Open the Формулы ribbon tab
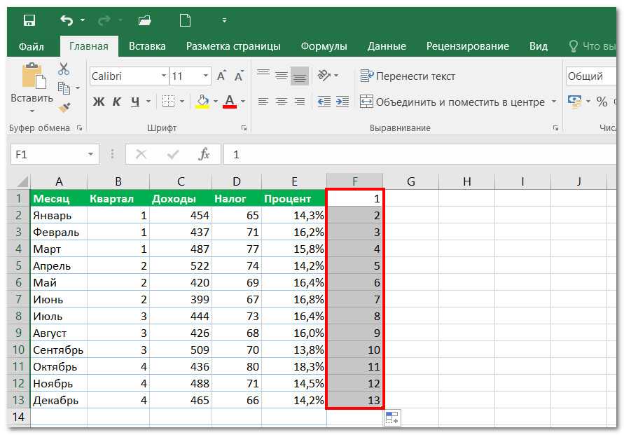 tap(324, 46)
